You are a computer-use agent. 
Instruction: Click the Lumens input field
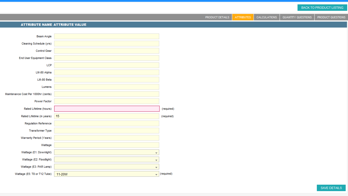[x=106, y=87]
